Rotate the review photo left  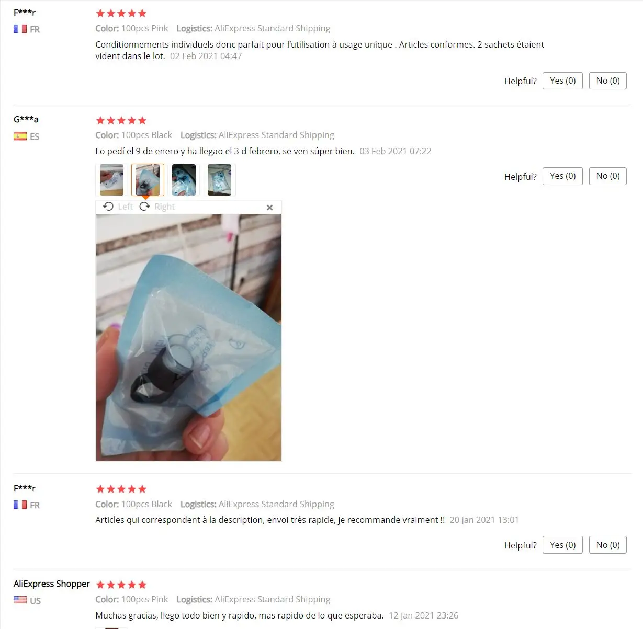118,207
